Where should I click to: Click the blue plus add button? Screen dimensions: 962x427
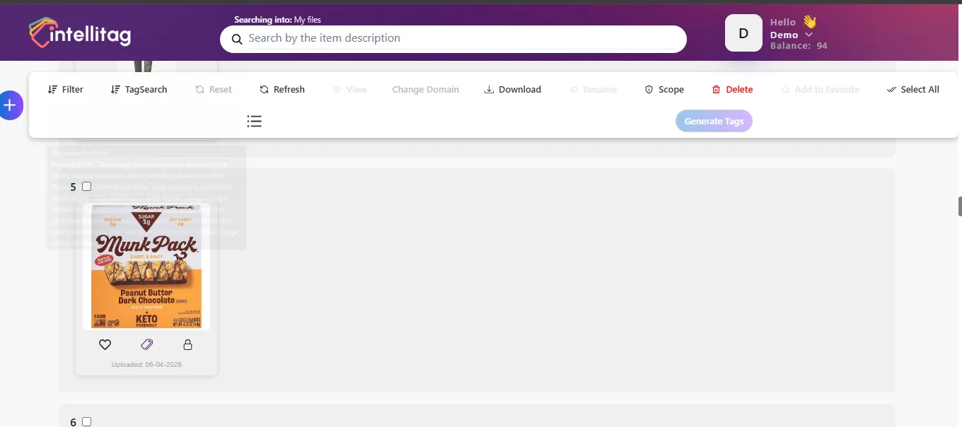click(10, 105)
